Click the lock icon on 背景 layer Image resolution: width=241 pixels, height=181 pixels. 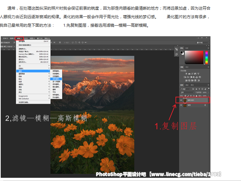click(205, 105)
